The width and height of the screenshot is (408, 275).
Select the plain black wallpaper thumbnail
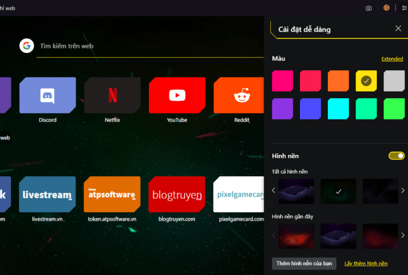click(x=380, y=191)
